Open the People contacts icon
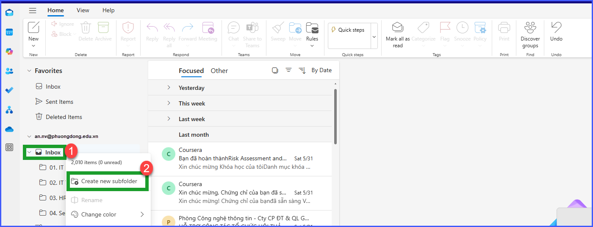This screenshot has height=227, width=593. pyautogui.click(x=9, y=71)
